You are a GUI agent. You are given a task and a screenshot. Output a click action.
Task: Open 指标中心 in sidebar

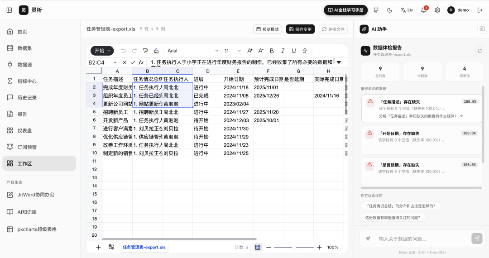pyautogui.click(x=39, y=81)
